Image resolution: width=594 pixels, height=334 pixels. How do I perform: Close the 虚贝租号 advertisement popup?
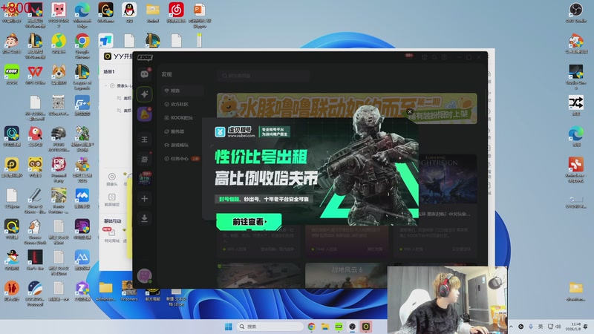pos(410,112)
